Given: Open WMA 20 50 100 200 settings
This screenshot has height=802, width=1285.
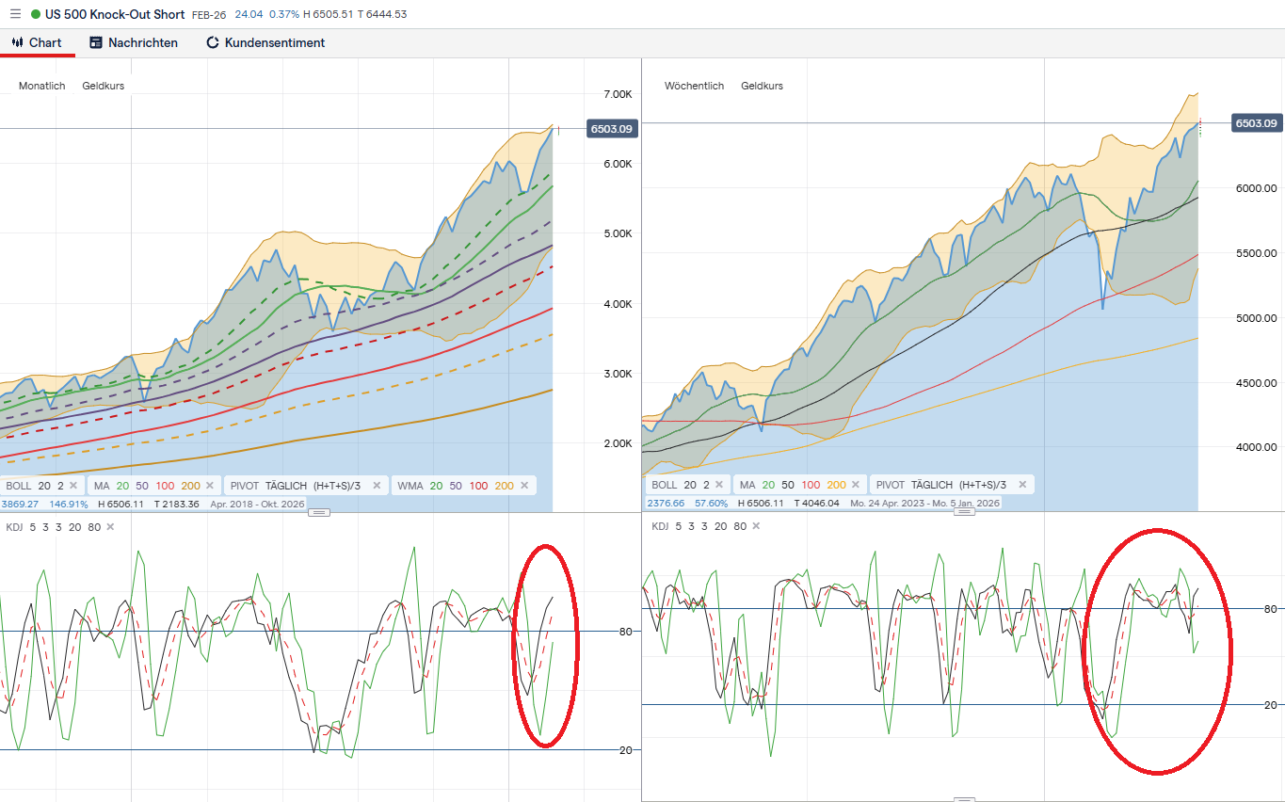Looking at the screenshot, I should tap(455, 486).
